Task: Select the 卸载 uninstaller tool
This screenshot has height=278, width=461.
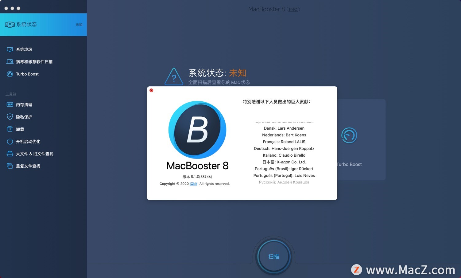Action: pos(20,129)
